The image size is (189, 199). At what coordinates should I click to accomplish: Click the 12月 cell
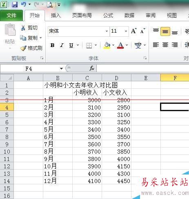(58, 181)
